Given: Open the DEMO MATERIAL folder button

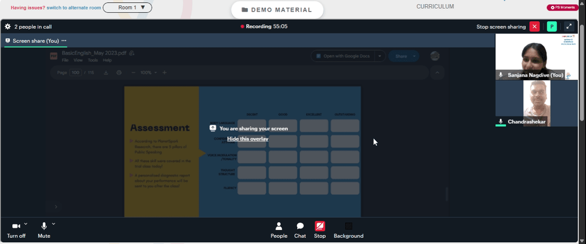Looking at the screenshot, I should 277,10.
